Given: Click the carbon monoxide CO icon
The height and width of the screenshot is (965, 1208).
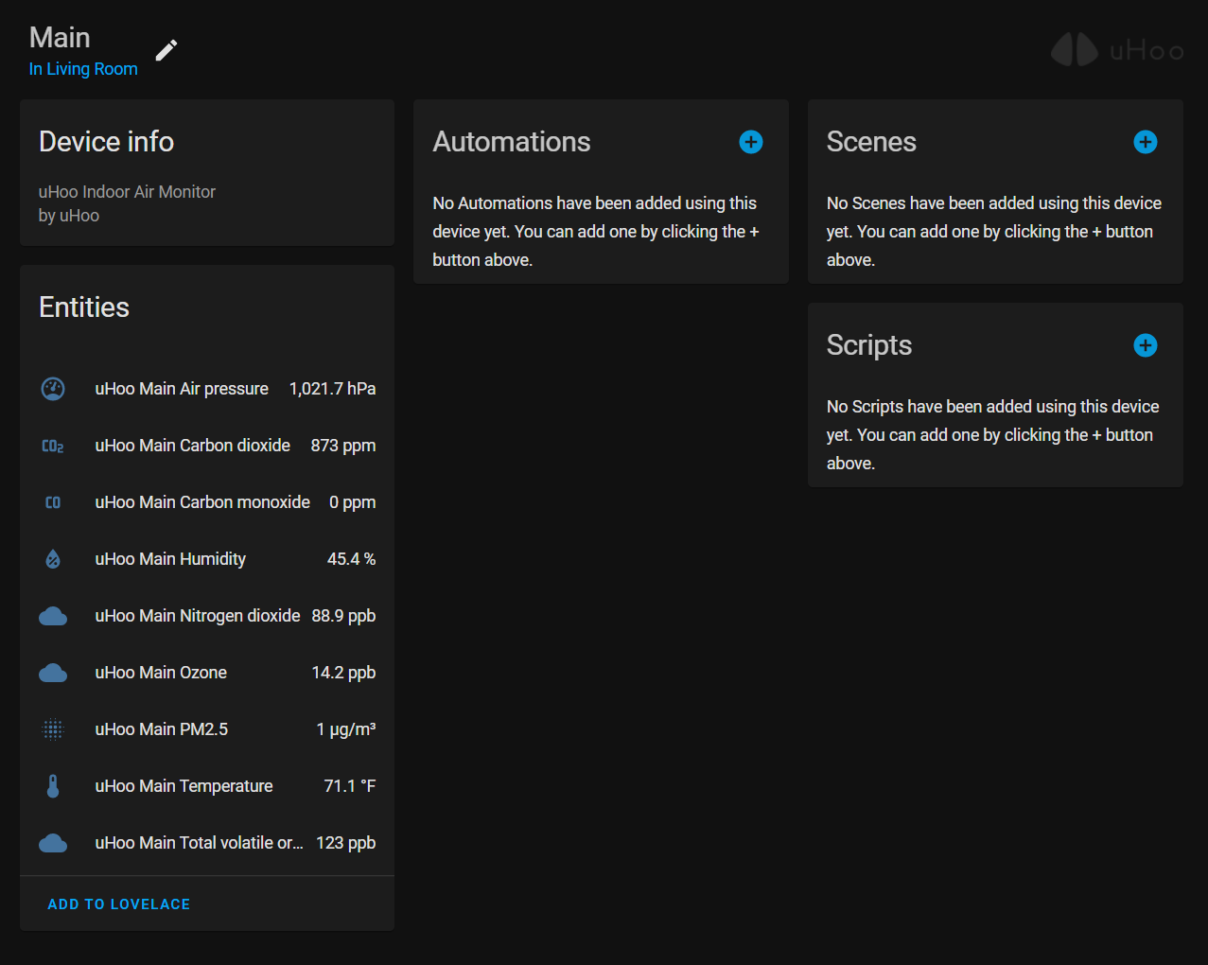Looking at the screenshot, I should [x=53, y=502].
